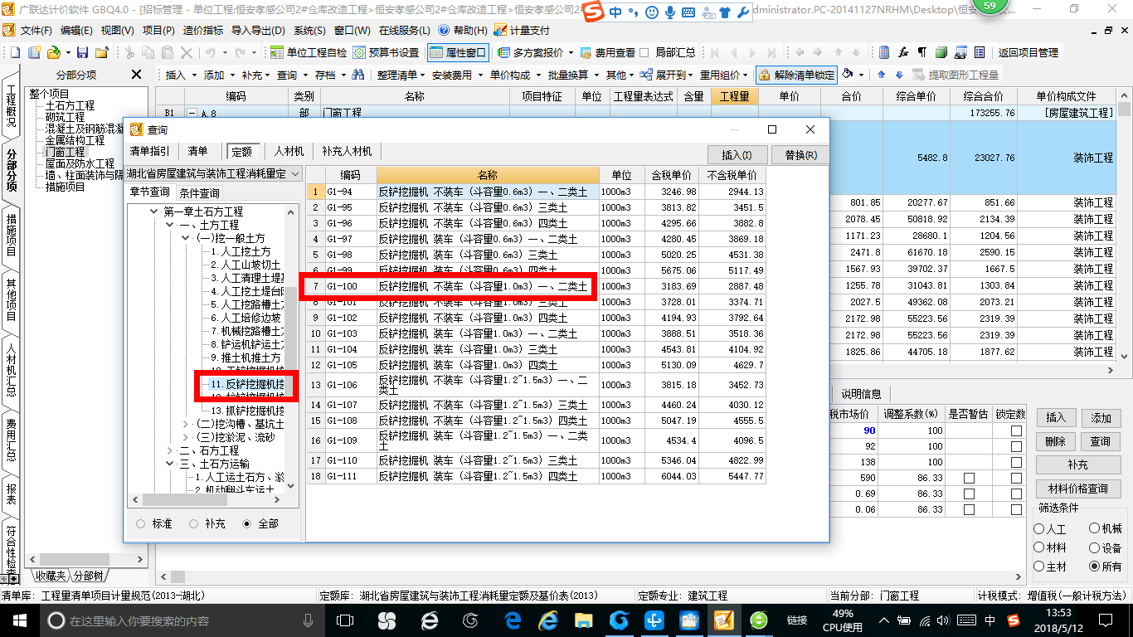The height and width of the screenshot is (637, 1133).
Task: Select the 人工 filter radio button
Action: pos(1039,528)
